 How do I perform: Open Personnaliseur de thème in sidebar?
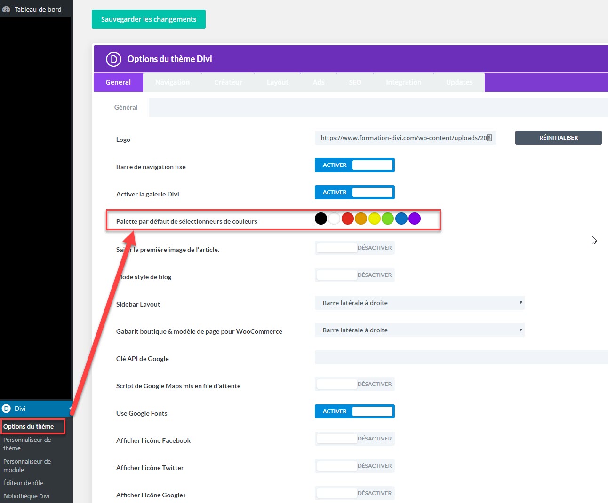point(27,444)
